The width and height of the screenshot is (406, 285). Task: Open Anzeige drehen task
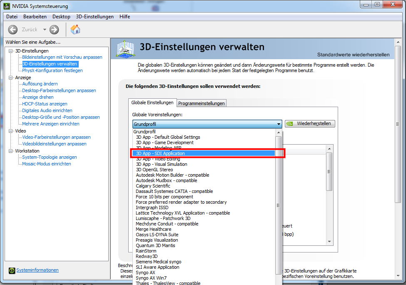(38, 97)
